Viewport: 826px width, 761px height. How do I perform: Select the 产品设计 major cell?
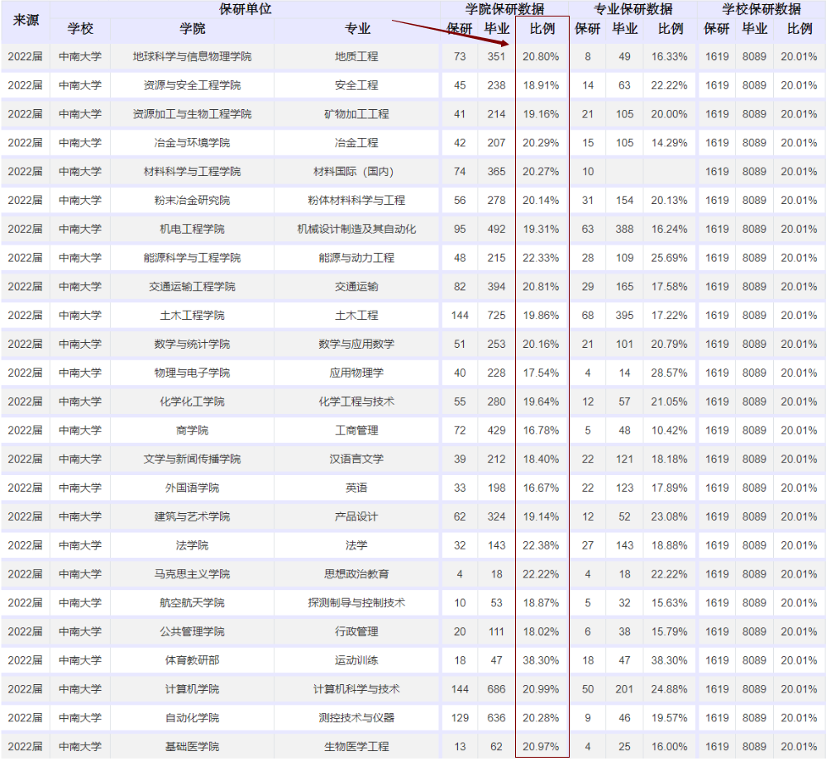pyautogui.click(x=356, y=516)
